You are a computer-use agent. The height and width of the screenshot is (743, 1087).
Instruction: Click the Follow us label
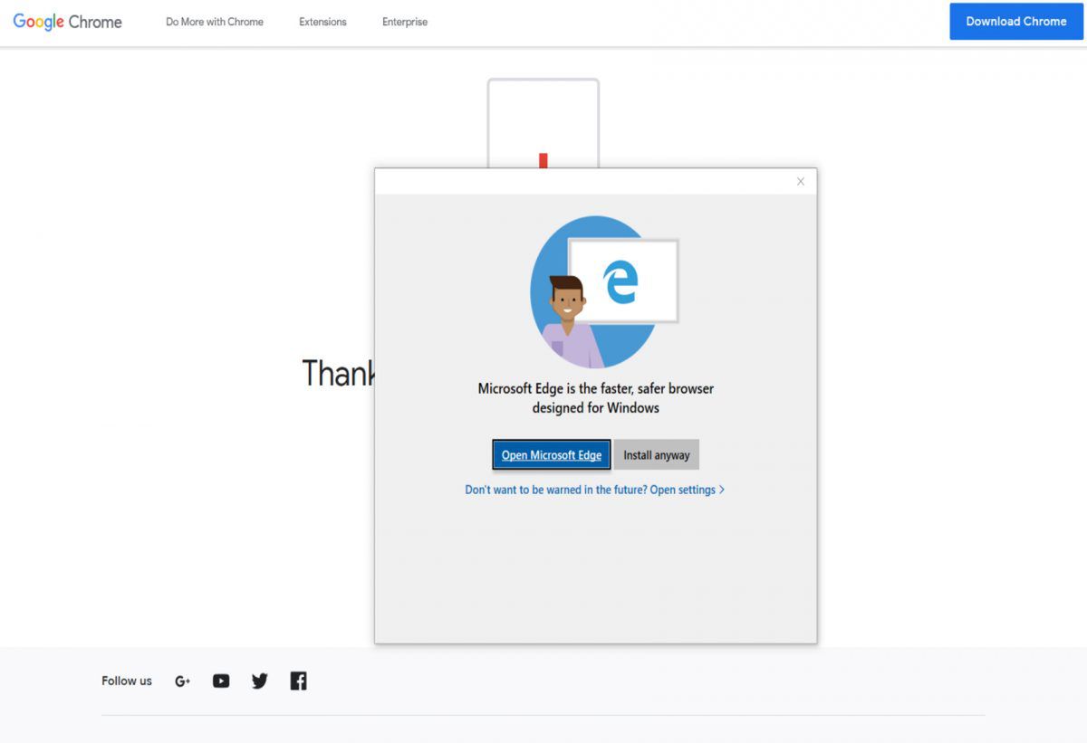(x=126, y=681)
